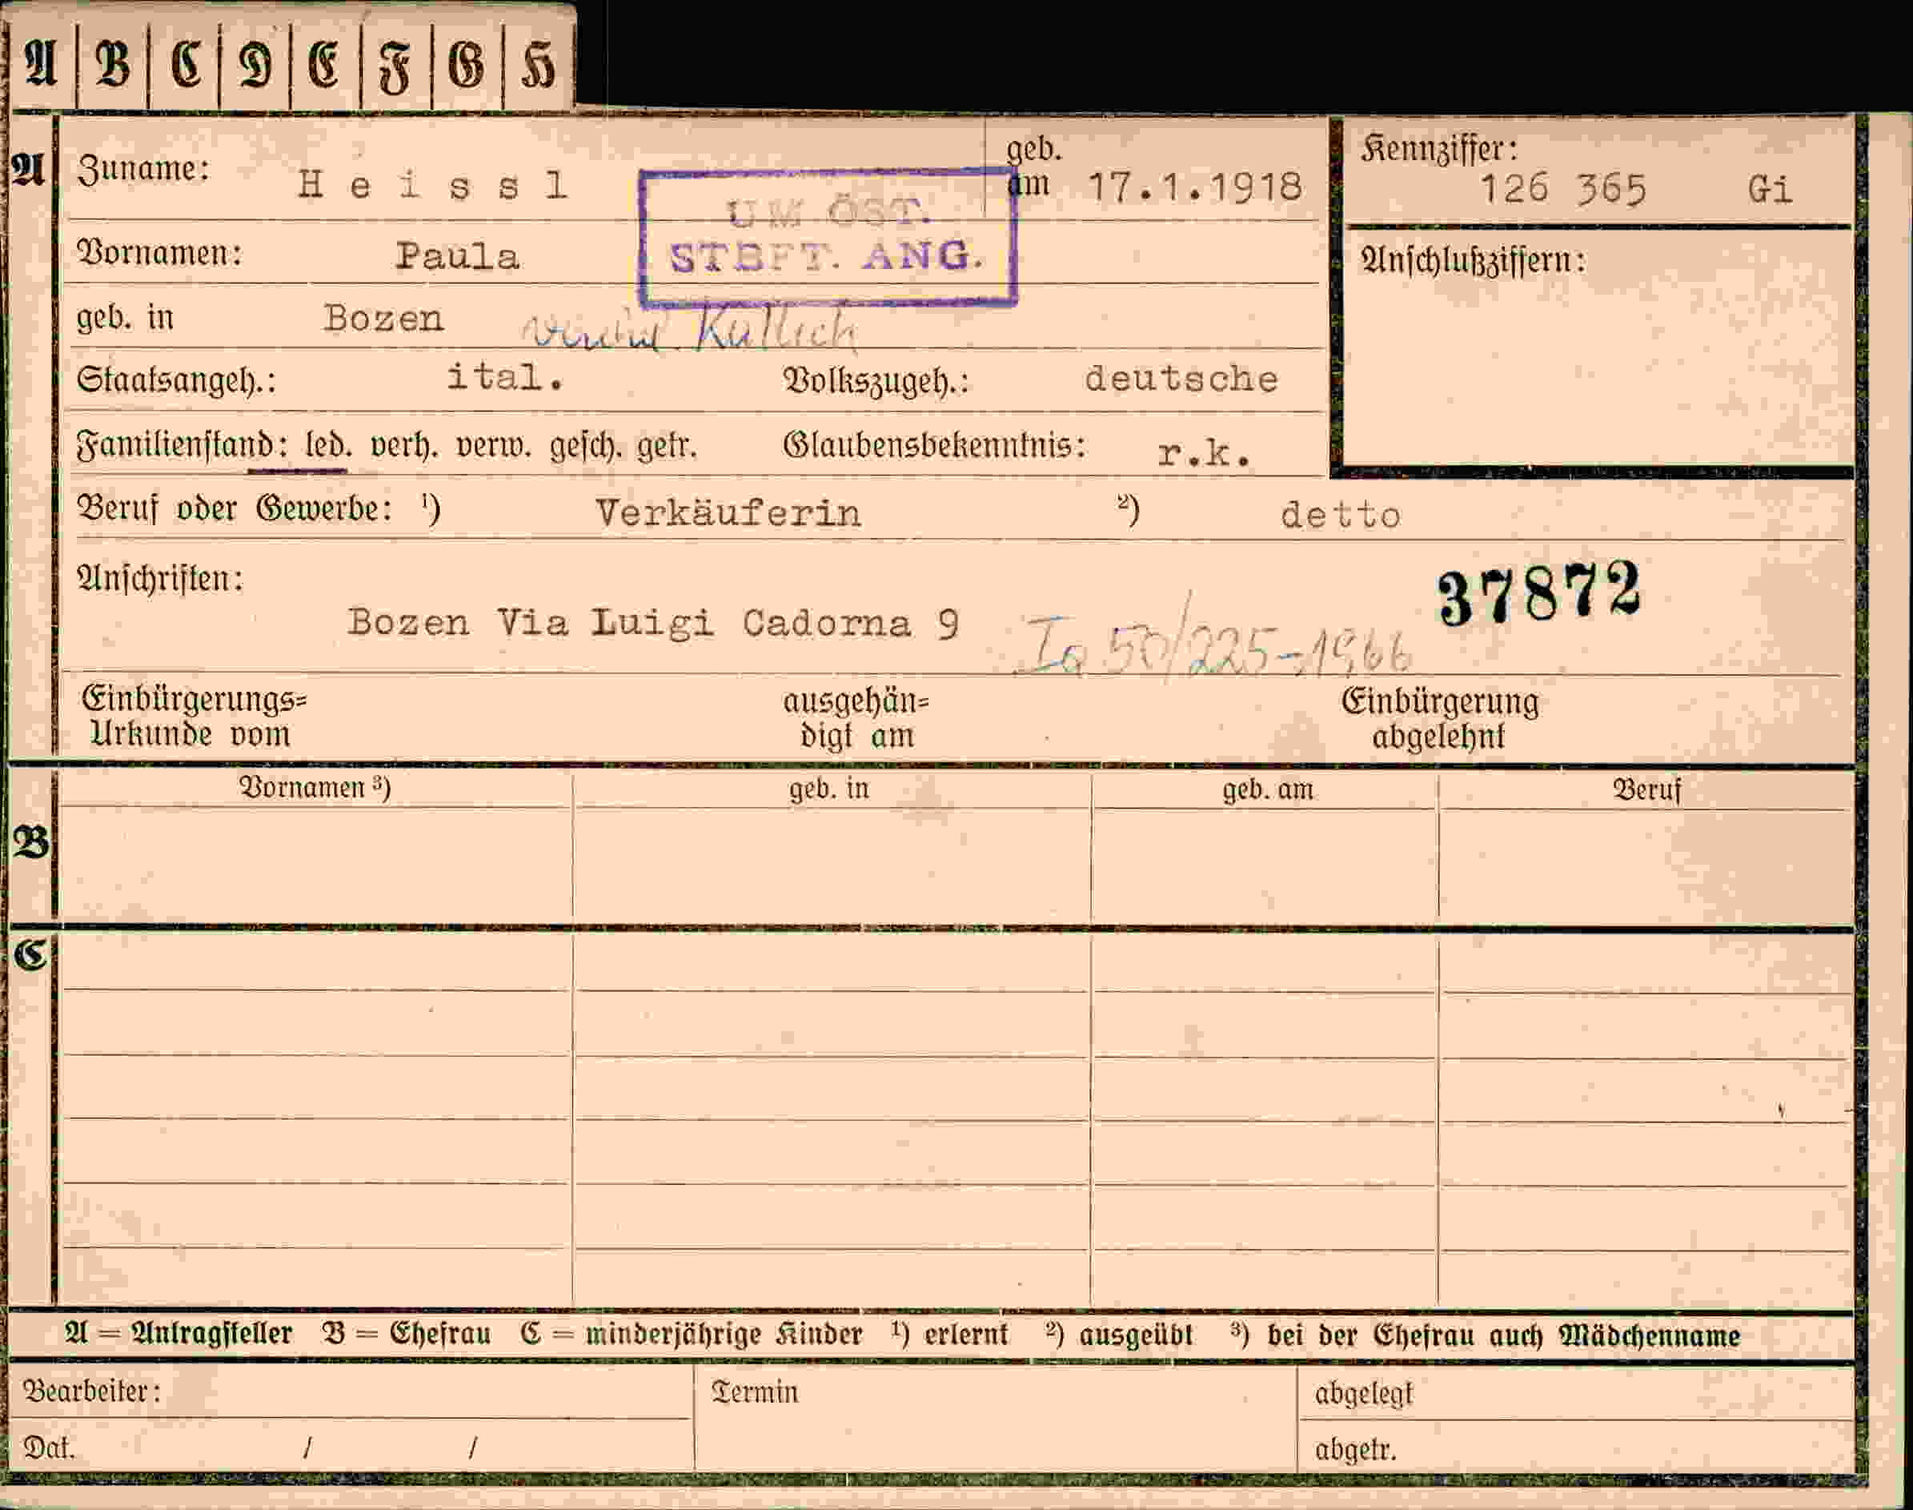The height and width of the screenshot is (1510, 1913).
Task: Click the "Vornamen ³)" column header
Action: click(x=315, y=788)
